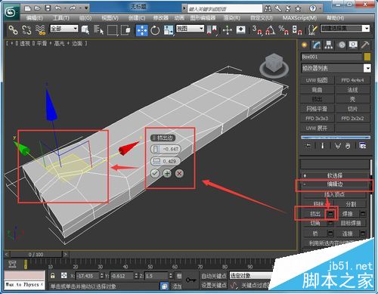Activate the Select and Move tool

pyautogui.click(x=142, y=30)
